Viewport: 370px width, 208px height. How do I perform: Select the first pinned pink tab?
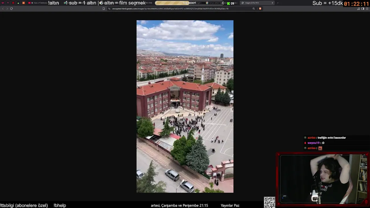[3, 3]
